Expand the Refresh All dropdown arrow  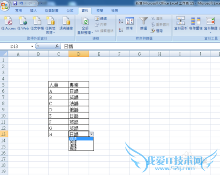(92, 33)
